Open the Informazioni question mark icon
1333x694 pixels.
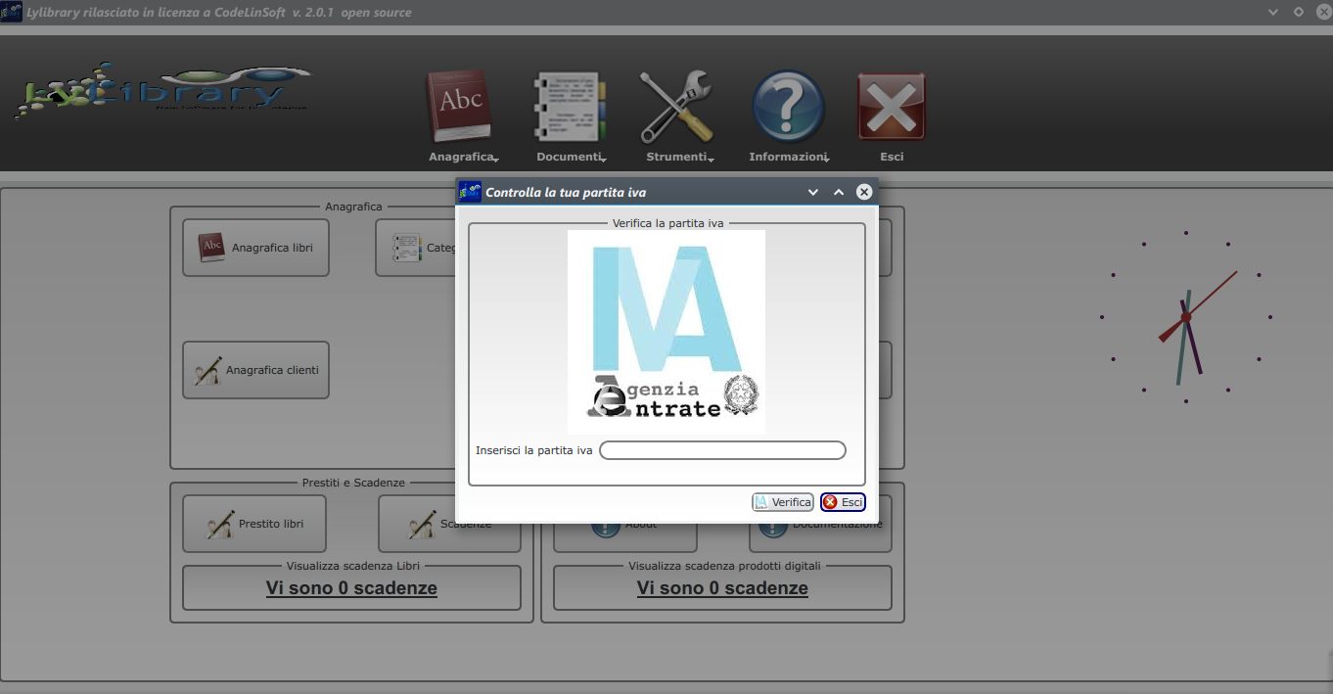click(x=788, y=107)
